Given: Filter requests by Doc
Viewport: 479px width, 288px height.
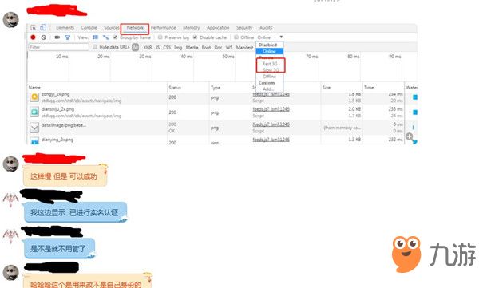Looking at the screenshot, I should click(218, 47).
